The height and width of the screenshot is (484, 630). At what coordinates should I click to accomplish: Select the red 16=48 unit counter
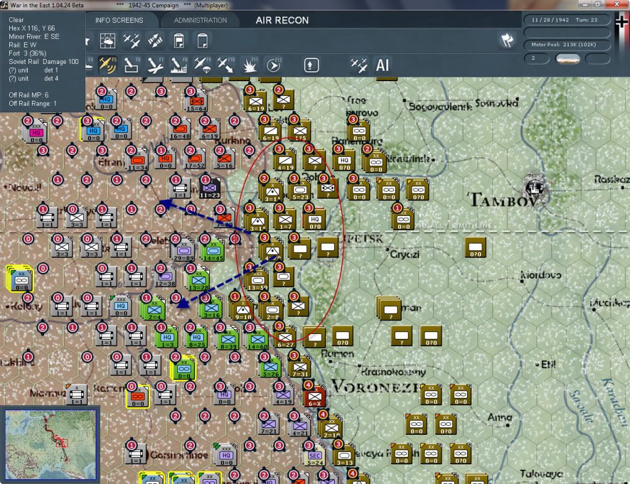pos(180,129)
